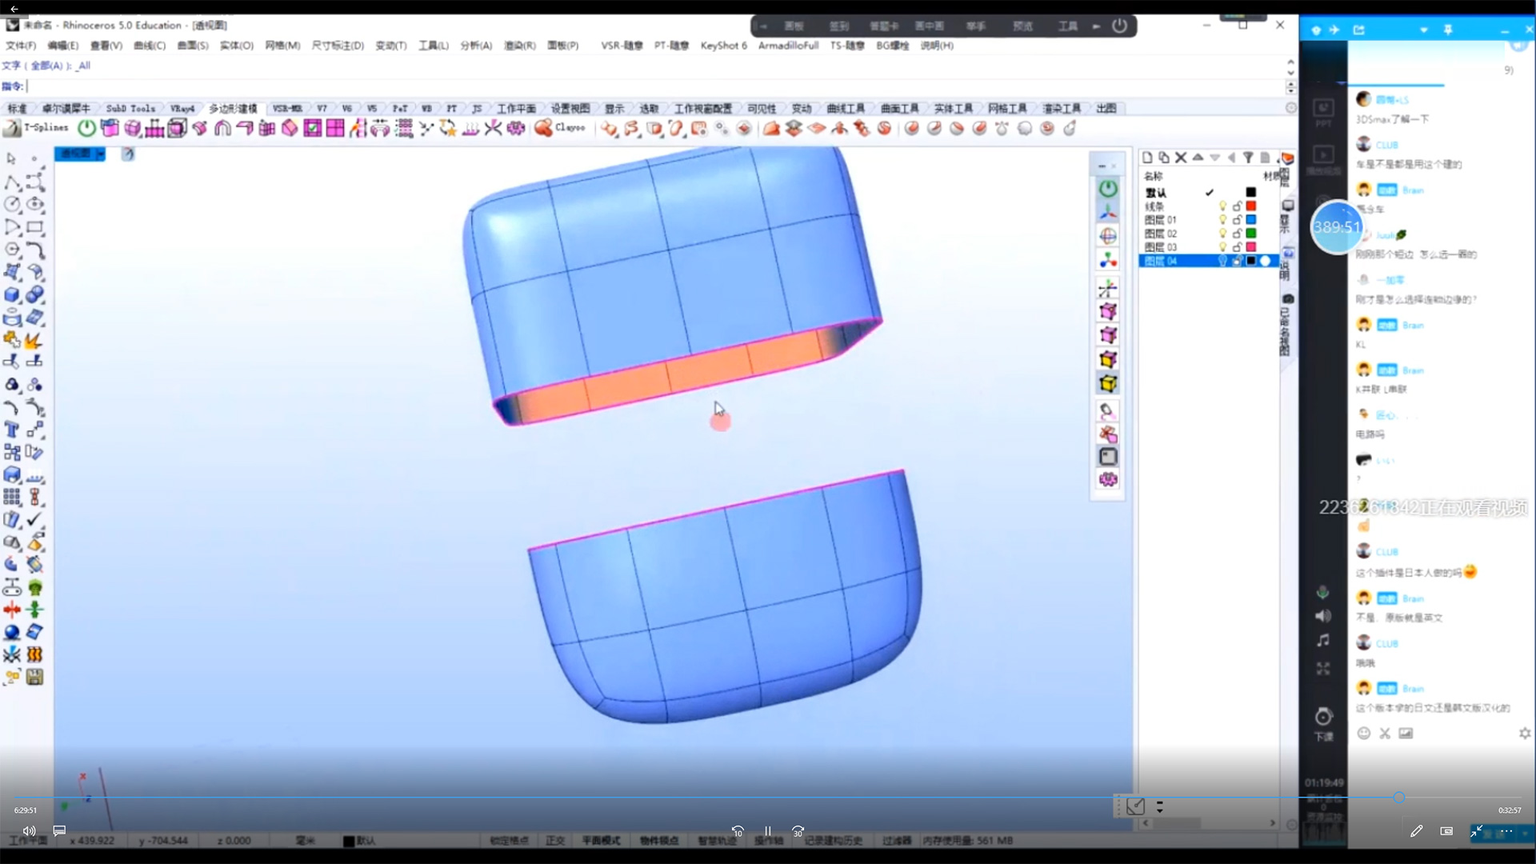Create a new layer in the layers panel
Screen dimensions: 1536x864
1147,158
